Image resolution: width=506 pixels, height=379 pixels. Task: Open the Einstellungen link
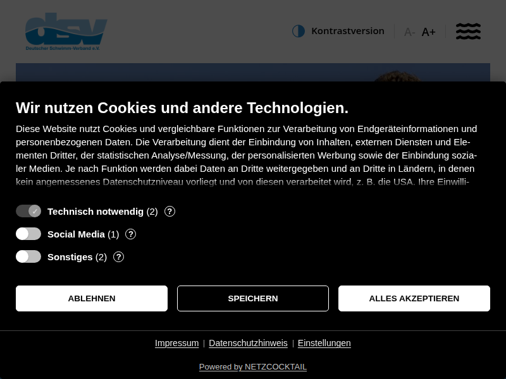[x=324, y=343]
